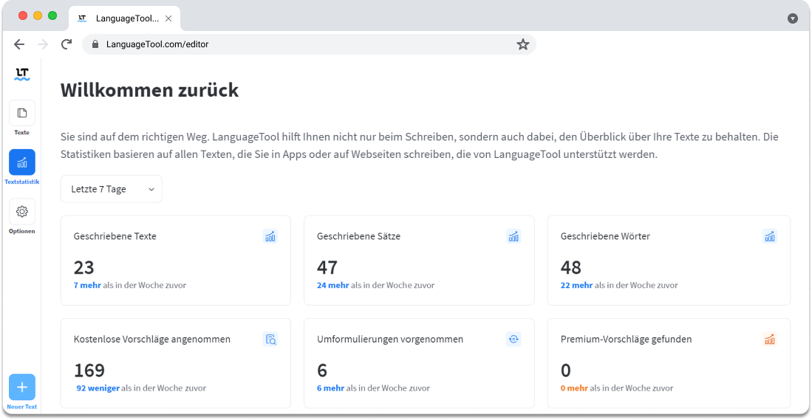Click the number 169 value
812x420 pixels.
[89, 371]
